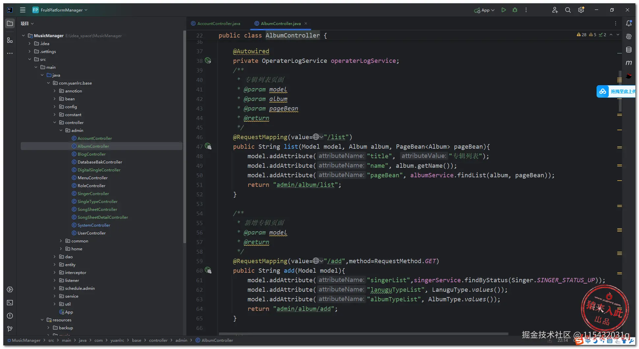
Task: Open Search Everywhere magnifier
Action: click(568, 10)
